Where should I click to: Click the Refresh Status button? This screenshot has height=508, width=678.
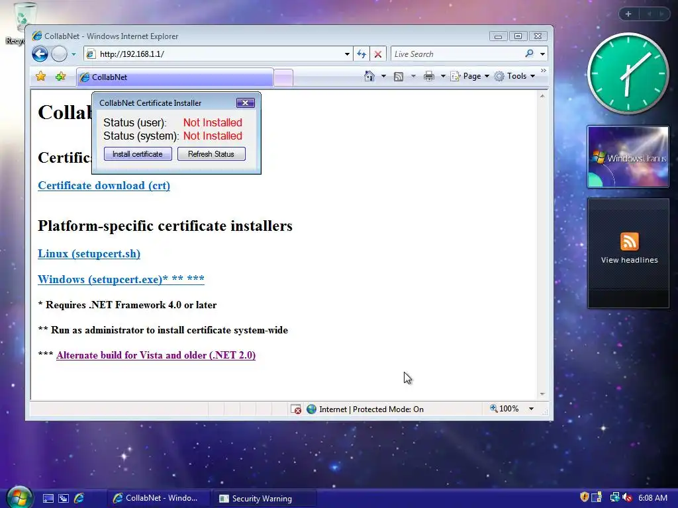coord(211,154)
